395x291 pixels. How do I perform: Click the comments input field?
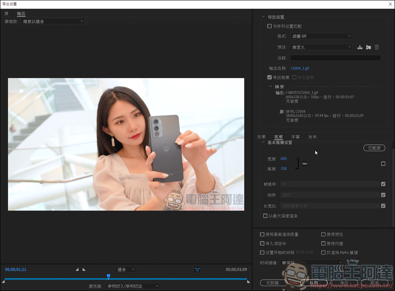point(335,58)
